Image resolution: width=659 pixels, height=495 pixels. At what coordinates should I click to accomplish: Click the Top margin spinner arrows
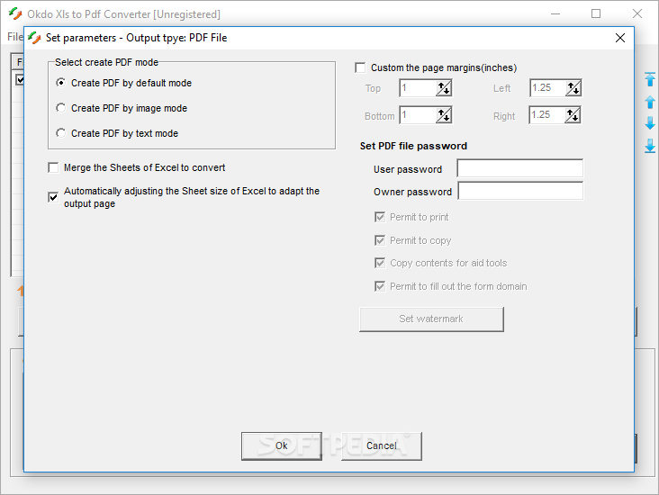444,88
